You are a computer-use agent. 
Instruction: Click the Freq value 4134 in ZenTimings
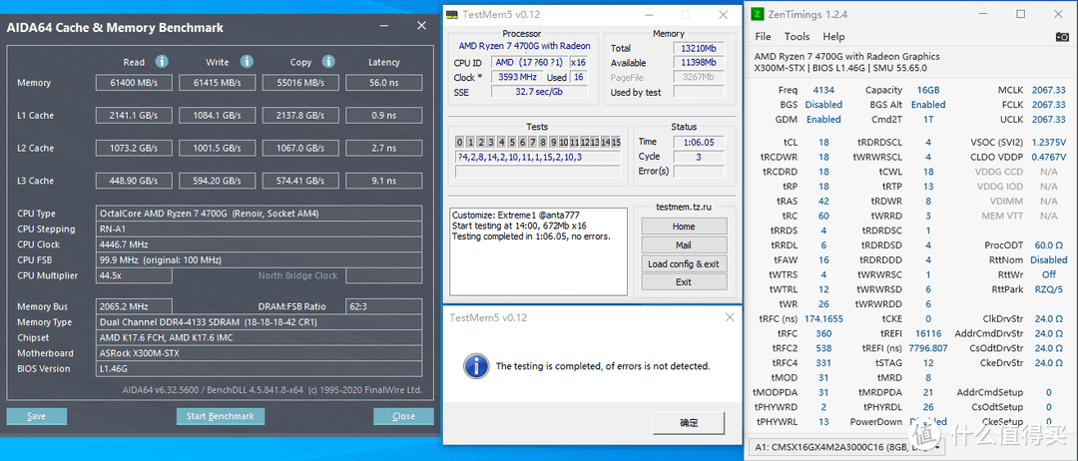click(822, 90)
